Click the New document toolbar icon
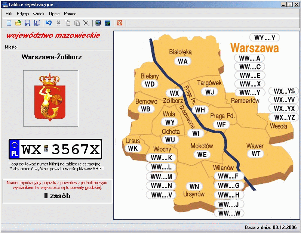Screen dimensions: 301x233 coord(9,23)
